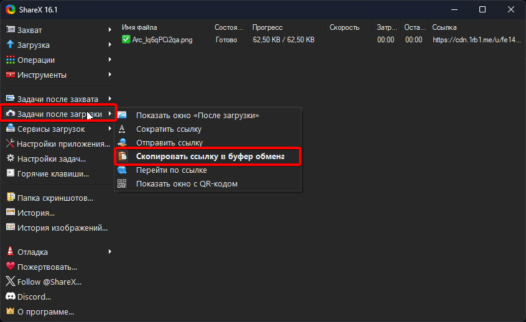Expand the Загрузка submenu arrow
This screenshot has height=322, width=526.
109,44
